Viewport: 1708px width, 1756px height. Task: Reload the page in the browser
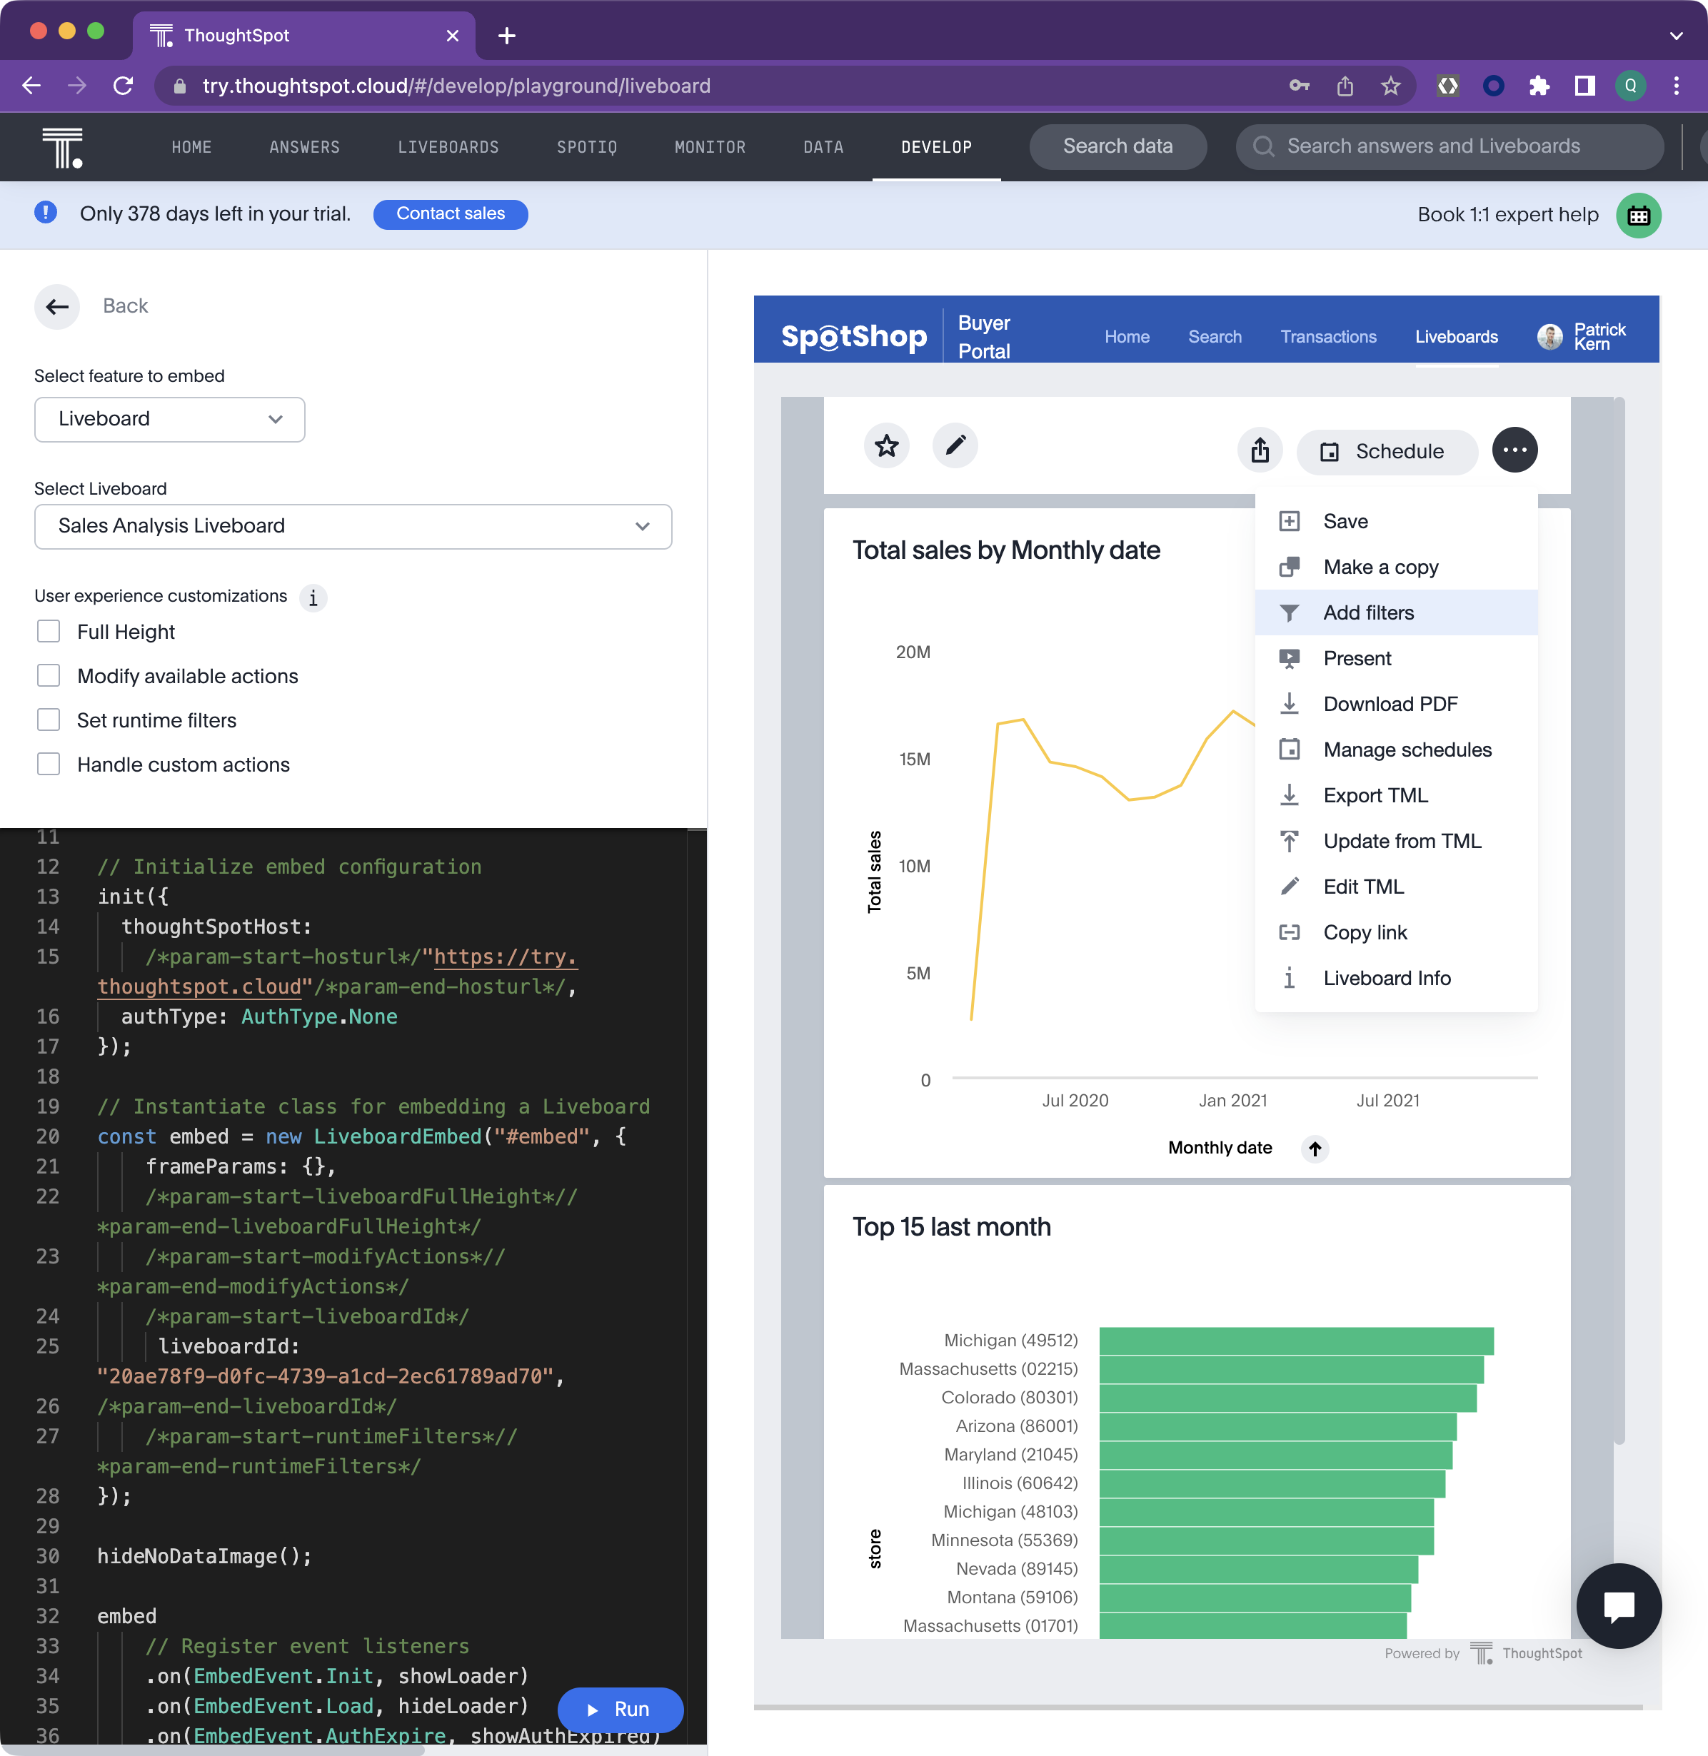(x=124, y=86)
